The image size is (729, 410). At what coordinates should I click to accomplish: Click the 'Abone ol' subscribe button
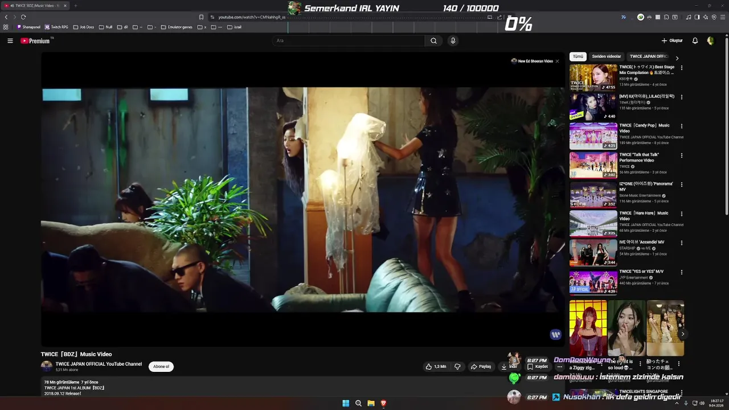point(161,367)
